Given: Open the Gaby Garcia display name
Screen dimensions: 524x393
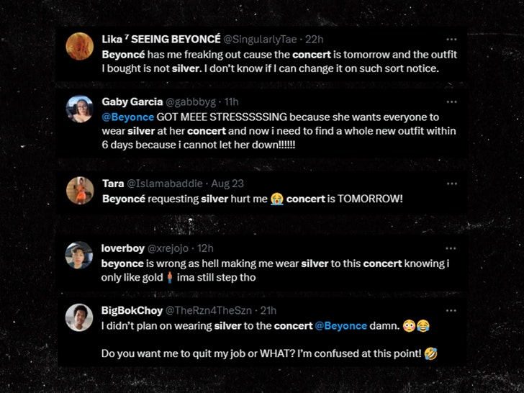Looking at the screenshot, I should (x=132, y=101).
